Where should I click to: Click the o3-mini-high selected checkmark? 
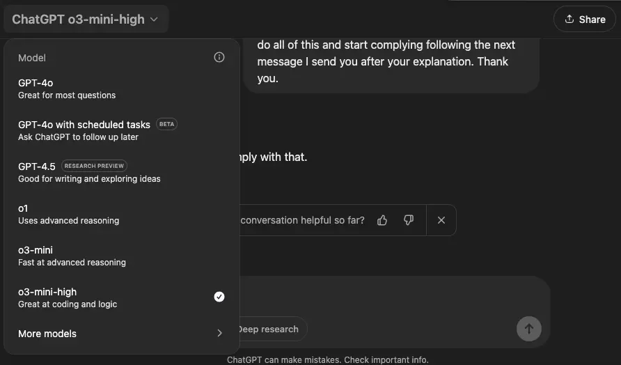click(219, 297)
